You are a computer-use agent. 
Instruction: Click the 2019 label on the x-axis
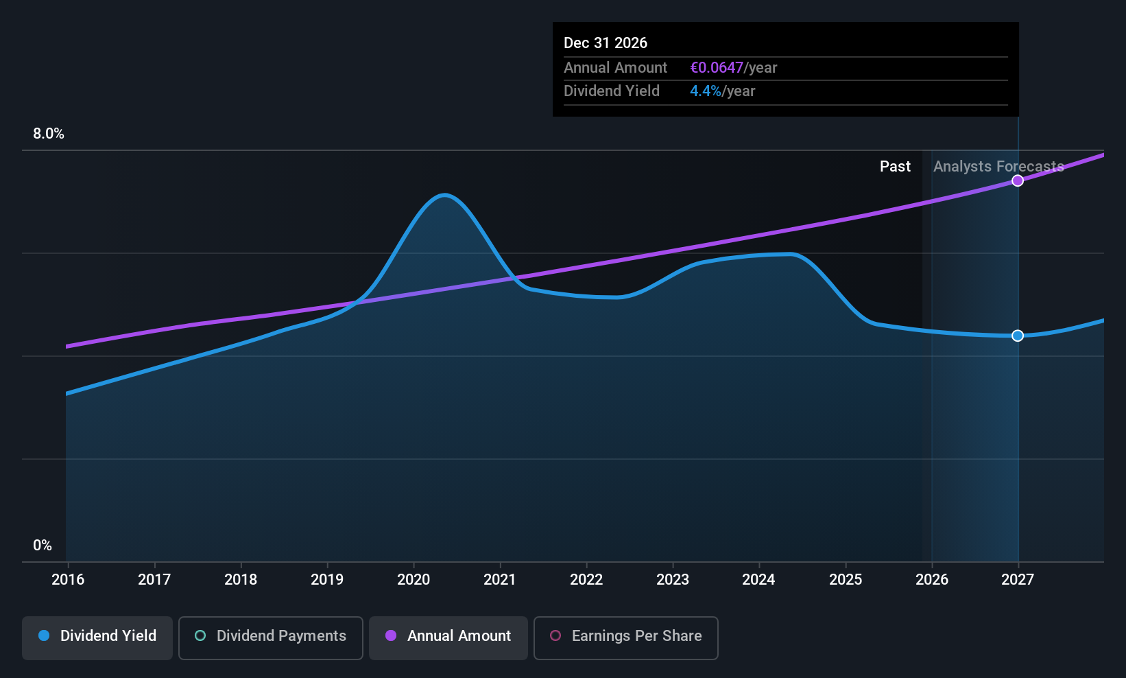point(327,580)
